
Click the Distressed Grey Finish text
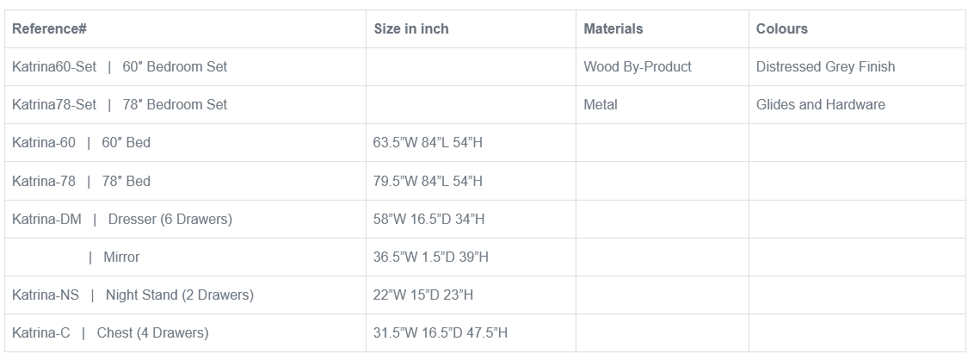click(x=825, y=67)
